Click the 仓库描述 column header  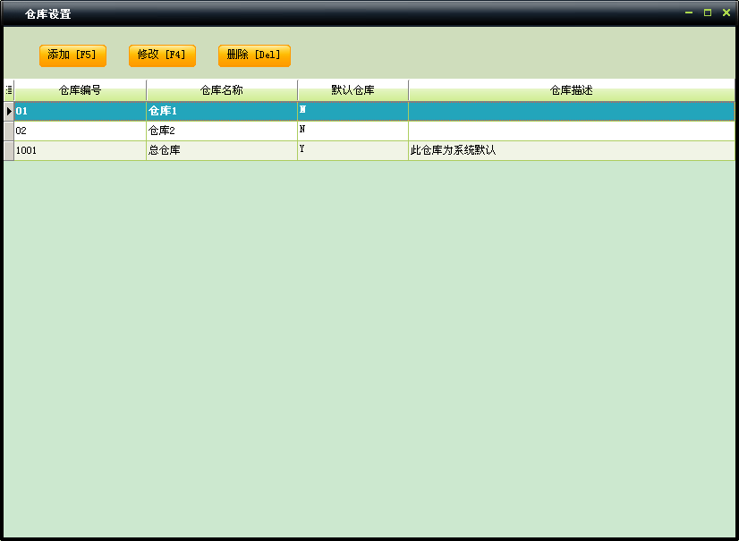tap(572, 90)
